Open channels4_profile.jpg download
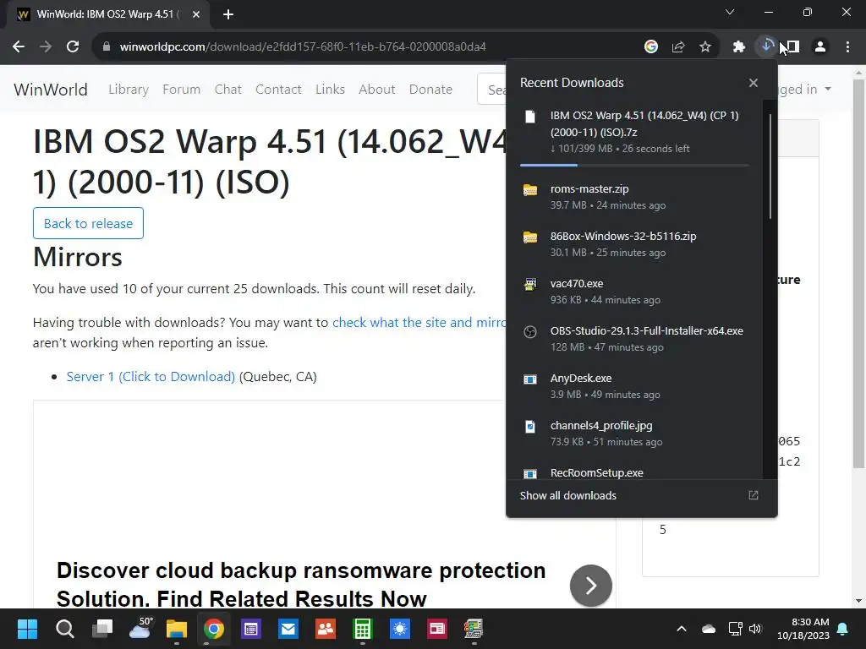This screenshot has height=649, width=866. pos(634,434)
